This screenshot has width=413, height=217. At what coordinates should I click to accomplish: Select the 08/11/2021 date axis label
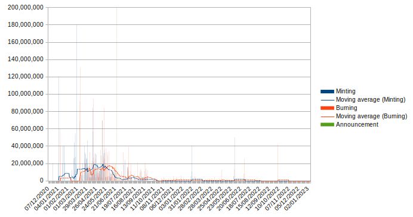tap(153, 199)
